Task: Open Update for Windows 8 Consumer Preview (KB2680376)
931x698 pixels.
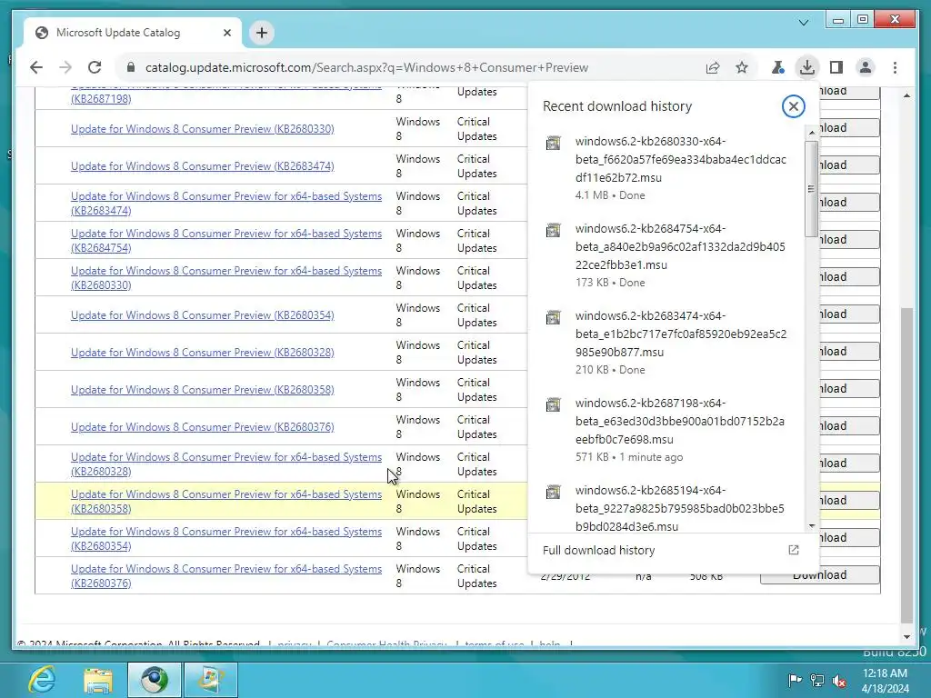Action: [203, 427]
